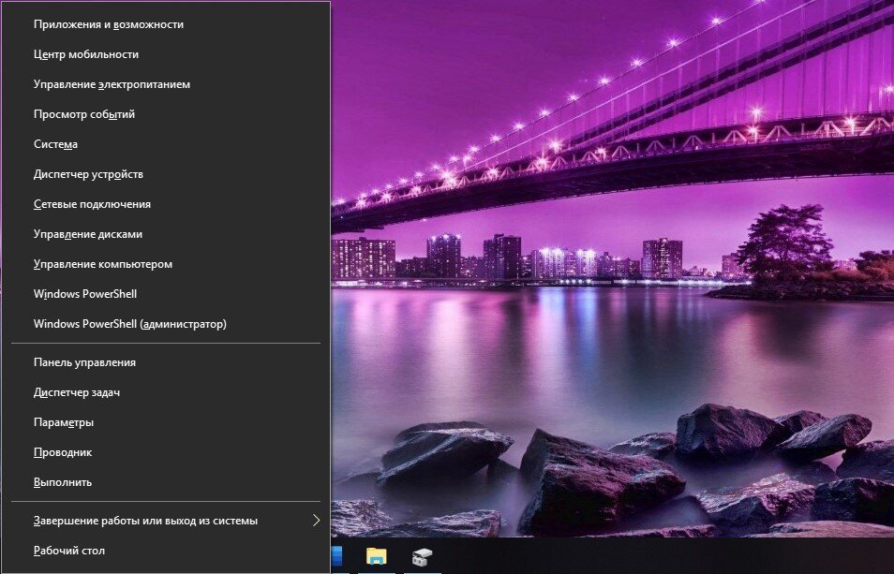The width and height of the screenshot is (894, 574).
Task: Open Параметры settings entry
Action: (x=165, y=422)
